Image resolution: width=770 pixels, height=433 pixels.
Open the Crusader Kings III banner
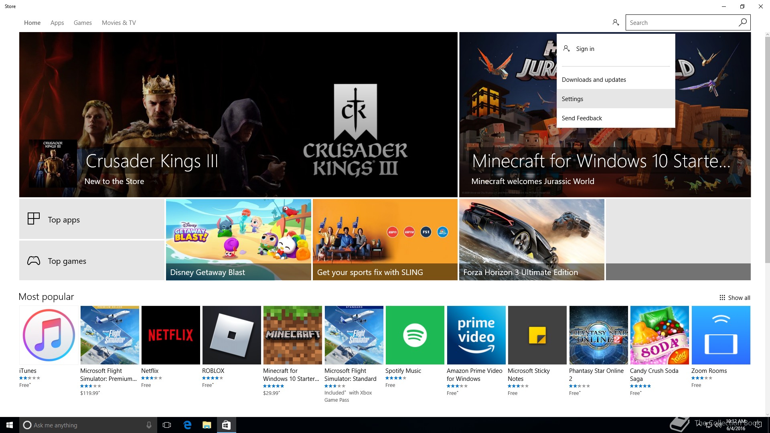click(x=238, y=115)
